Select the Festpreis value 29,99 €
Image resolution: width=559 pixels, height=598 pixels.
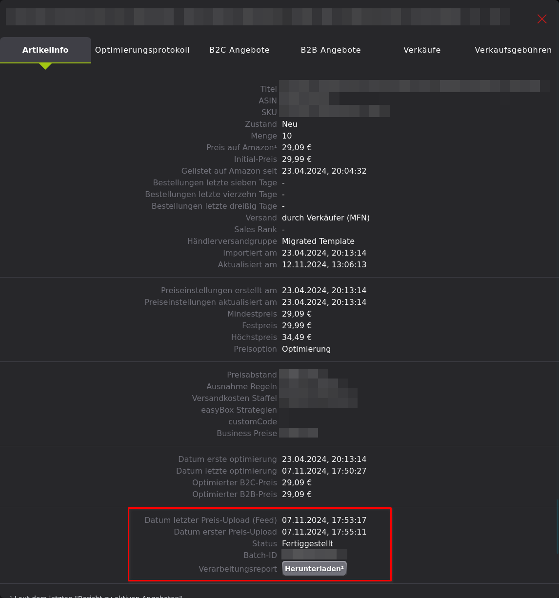point(297,325)
